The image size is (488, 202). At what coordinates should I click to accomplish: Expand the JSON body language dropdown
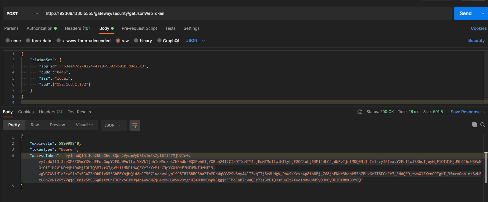pos(196,41)
